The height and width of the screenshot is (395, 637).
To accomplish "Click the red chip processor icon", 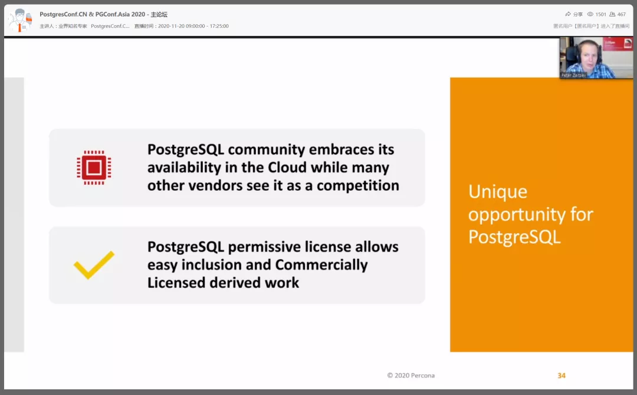I will 94,168.
